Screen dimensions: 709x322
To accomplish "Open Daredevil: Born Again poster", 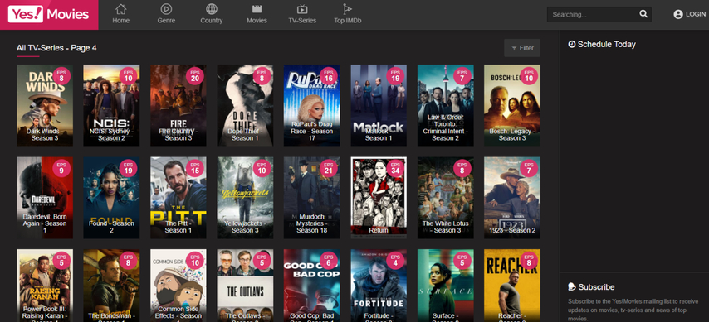I will [x=45, y=198].
